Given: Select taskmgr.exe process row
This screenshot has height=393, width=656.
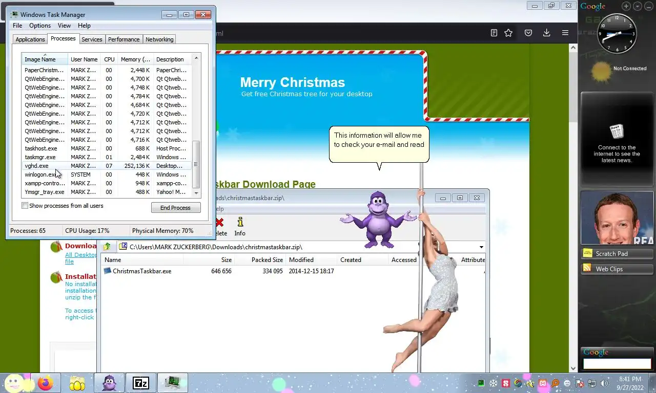Looking at the screenshot, I should tap(107, 157).
